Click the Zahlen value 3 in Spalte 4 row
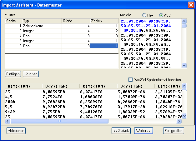The width and height of the screenshot is (196, 141). pyautogui.click(x=104, y=36)
